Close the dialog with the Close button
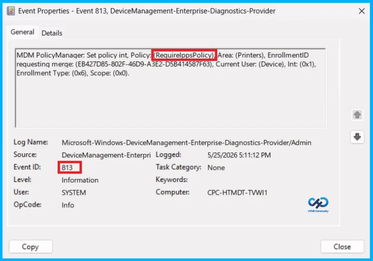The image size is (373, 261). point(342,247)
